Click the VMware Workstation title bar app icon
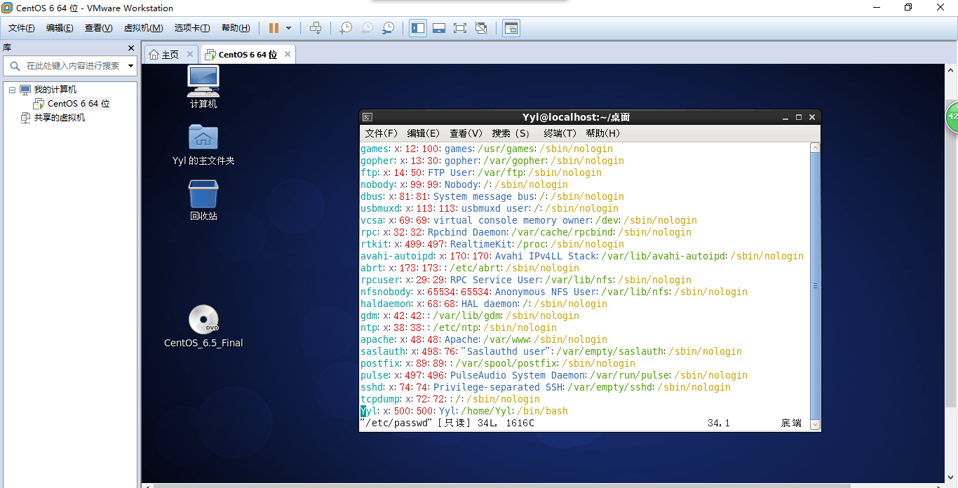The height and width of the screenshot is (488, 958). (8, 8)
